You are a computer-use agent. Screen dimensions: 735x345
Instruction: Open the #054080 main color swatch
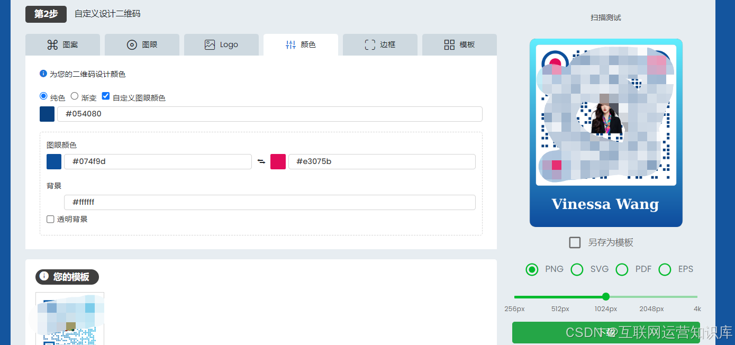[x=47, y=114]
